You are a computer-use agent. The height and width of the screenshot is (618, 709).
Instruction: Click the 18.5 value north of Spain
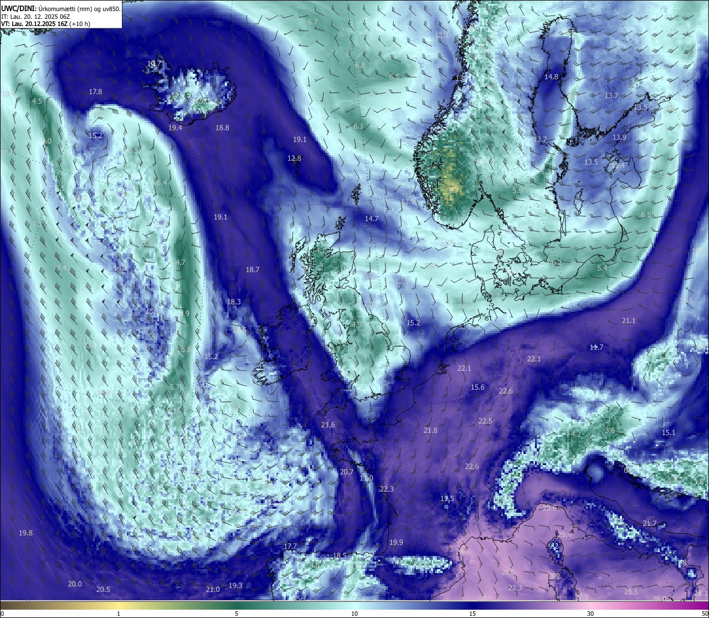(340, 555)
